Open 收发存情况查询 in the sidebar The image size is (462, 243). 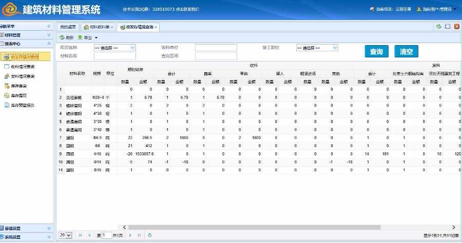point(25,57)
